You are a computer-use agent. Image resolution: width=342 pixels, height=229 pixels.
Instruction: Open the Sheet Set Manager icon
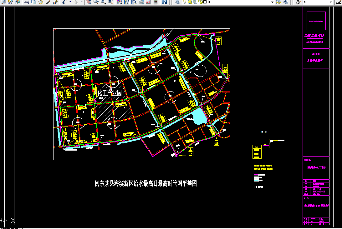[x=141, y=2]
